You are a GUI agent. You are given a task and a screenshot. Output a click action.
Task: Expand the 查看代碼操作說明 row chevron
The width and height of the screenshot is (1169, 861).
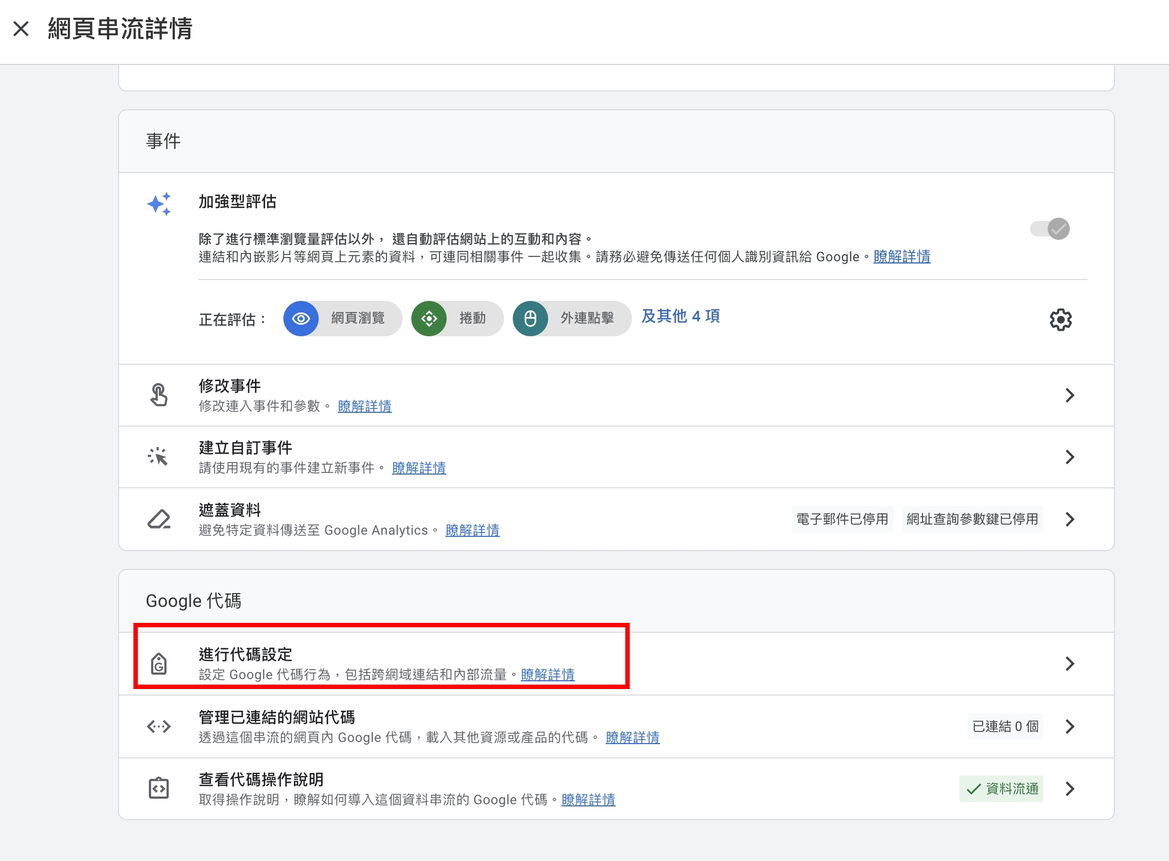(x=1070, y=789)
